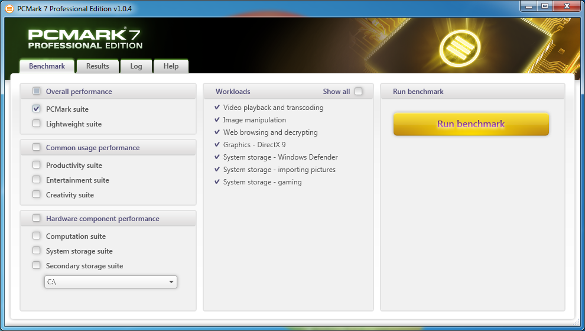Image resolution: width=585 pixels, height=331 pixels.
Task: Toggle the Hardware component performance checkbox
Action: [36, 218]
